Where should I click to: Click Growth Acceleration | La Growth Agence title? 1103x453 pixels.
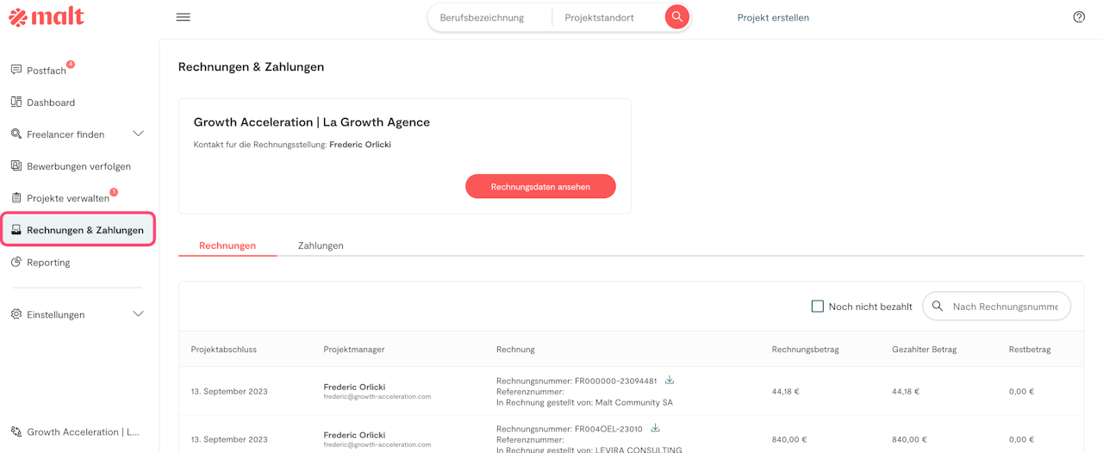coord(312,122)
